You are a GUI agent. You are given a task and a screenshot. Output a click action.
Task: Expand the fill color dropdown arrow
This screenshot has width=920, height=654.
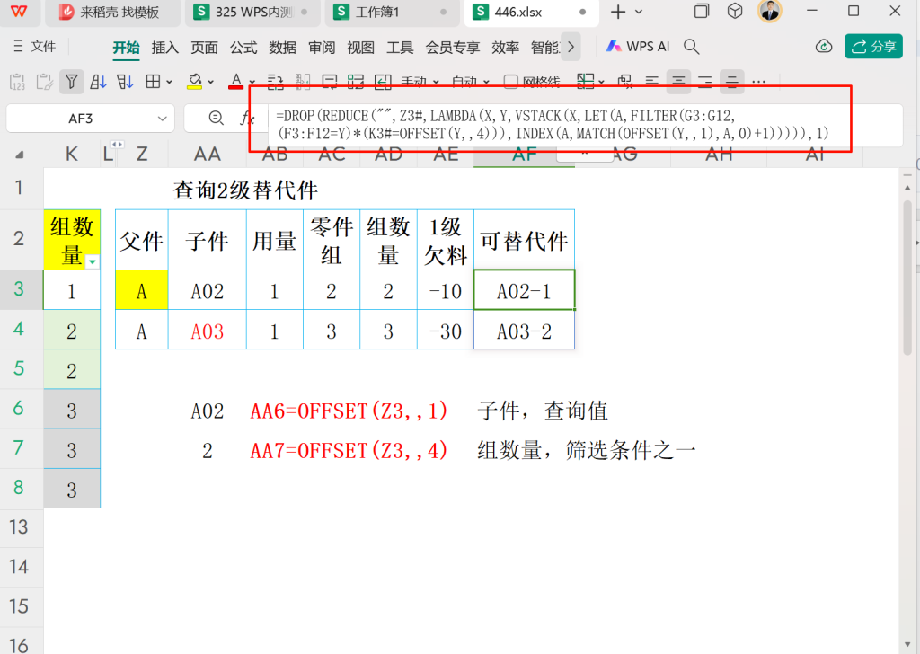tap(210, 82)
